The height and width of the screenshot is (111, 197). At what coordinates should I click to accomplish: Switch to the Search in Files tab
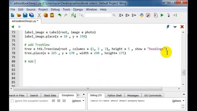point(18,95)
